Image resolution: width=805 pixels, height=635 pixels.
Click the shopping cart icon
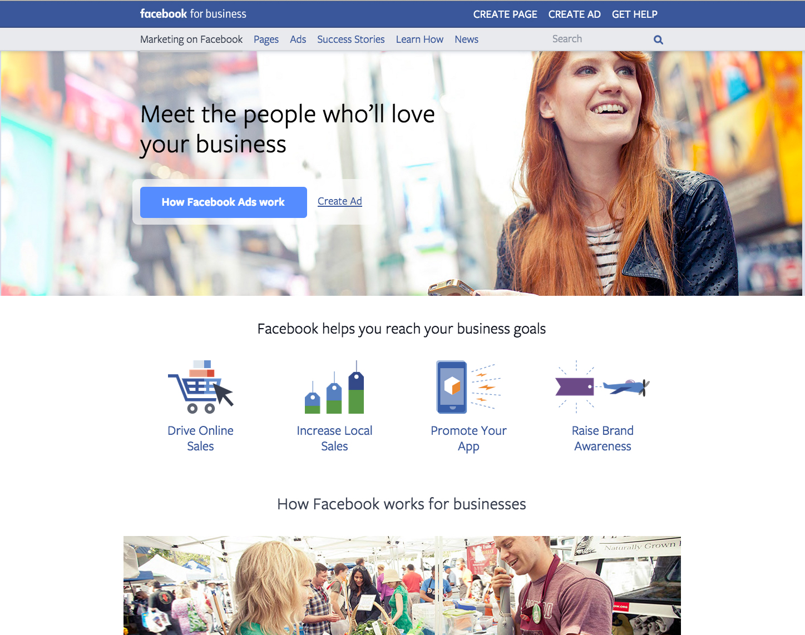tap(201, 386)
